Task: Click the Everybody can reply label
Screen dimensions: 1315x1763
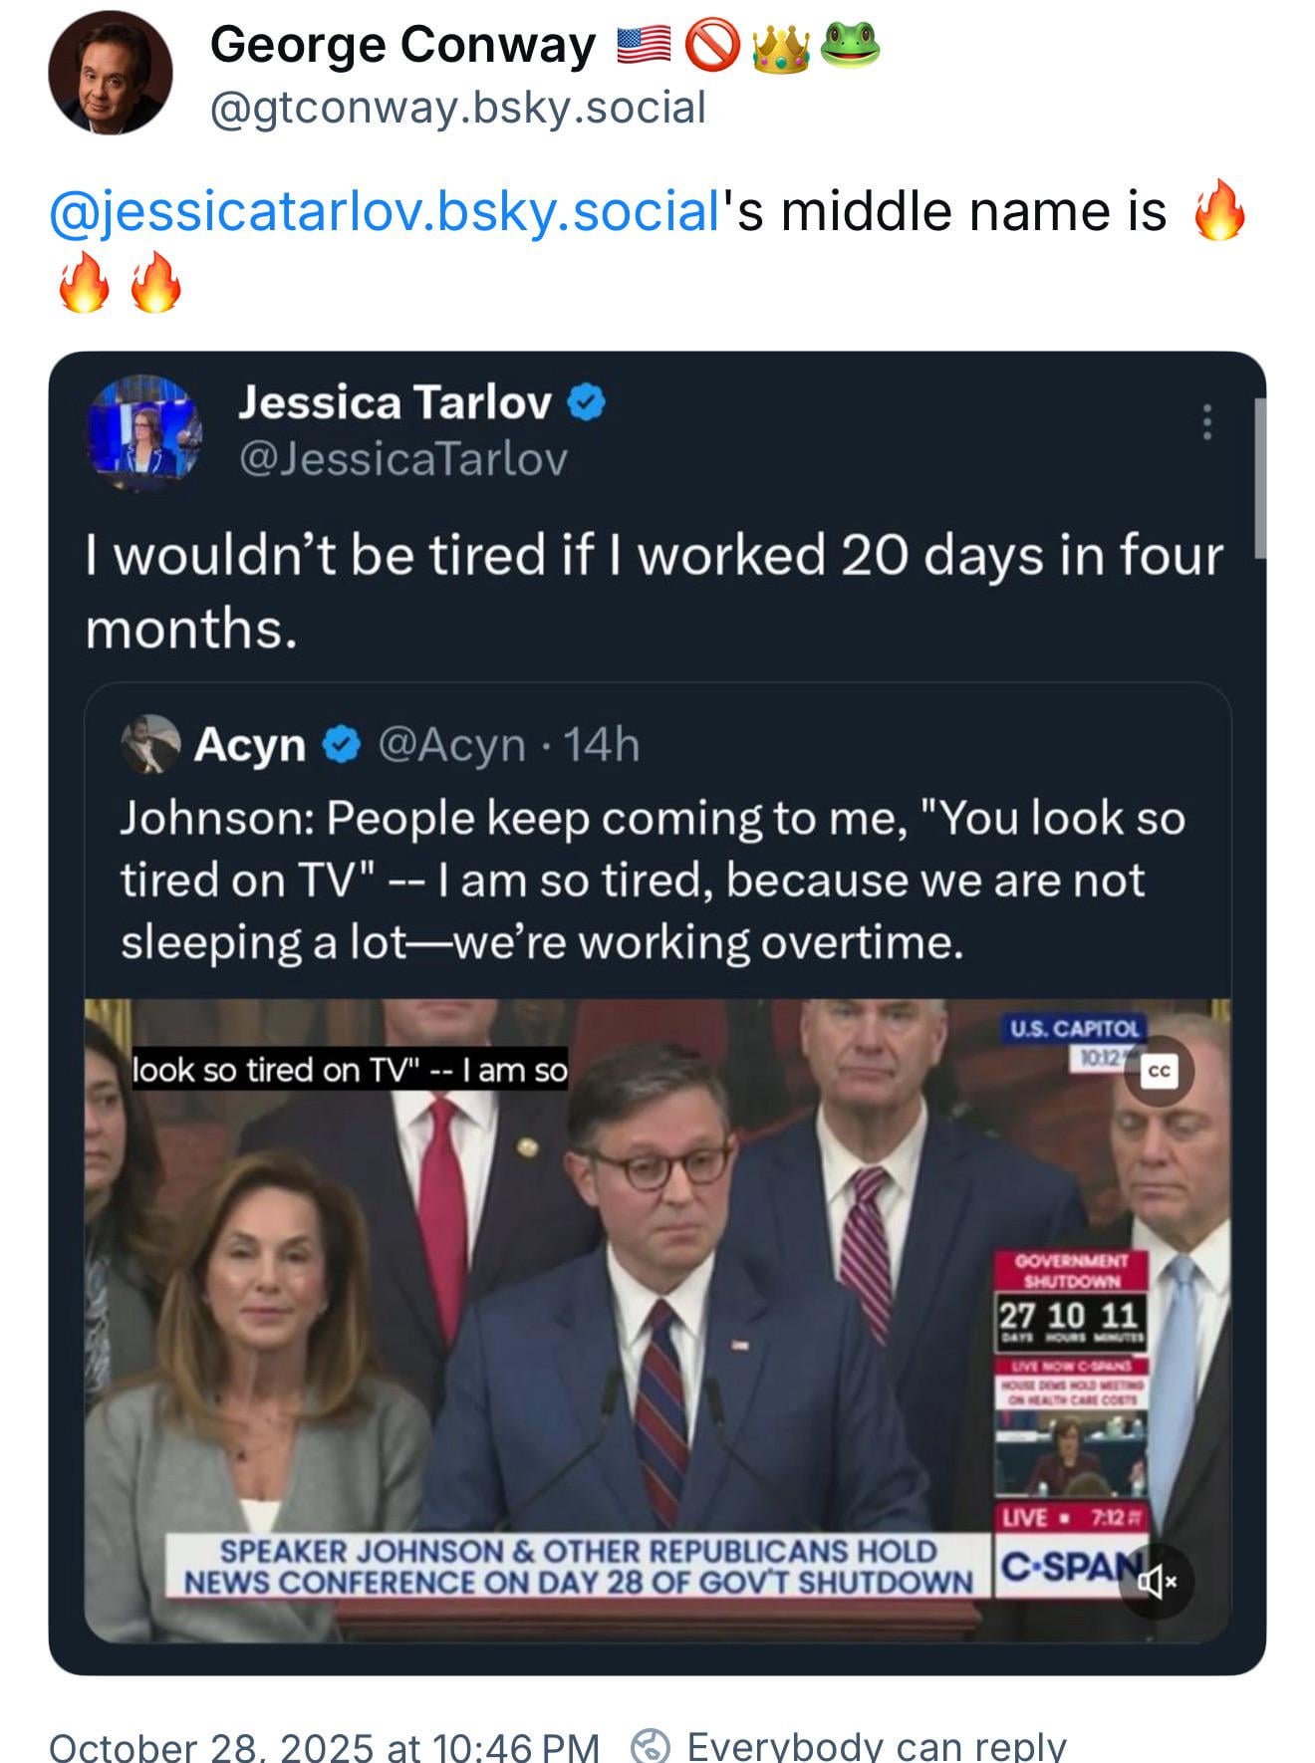Action: pyautogui.click(x=876, y=1747)
